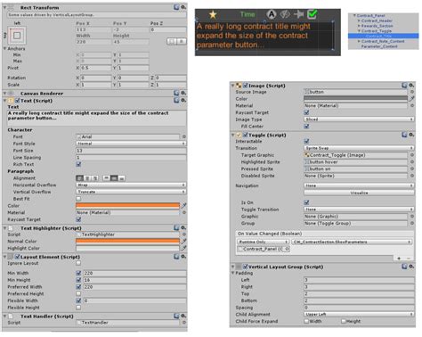Click the orange text Color swatch
Viewport: 422px width, 337px height.
click(128, 205)
